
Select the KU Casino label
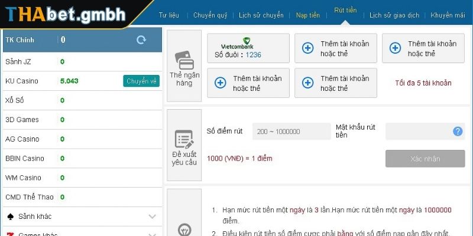(22, 81)
